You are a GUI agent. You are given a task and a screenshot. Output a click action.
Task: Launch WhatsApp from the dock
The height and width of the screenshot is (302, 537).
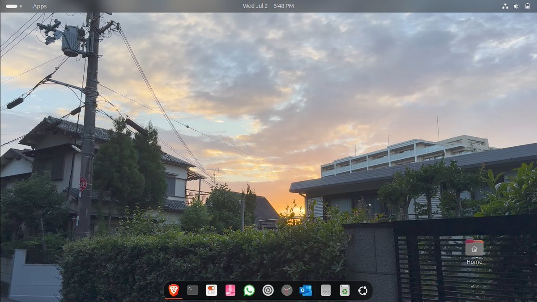249,290
